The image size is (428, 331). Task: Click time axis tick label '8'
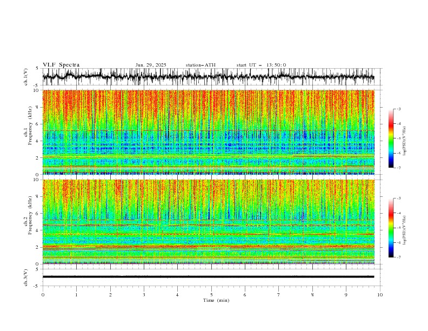click(x=312, y=295)
